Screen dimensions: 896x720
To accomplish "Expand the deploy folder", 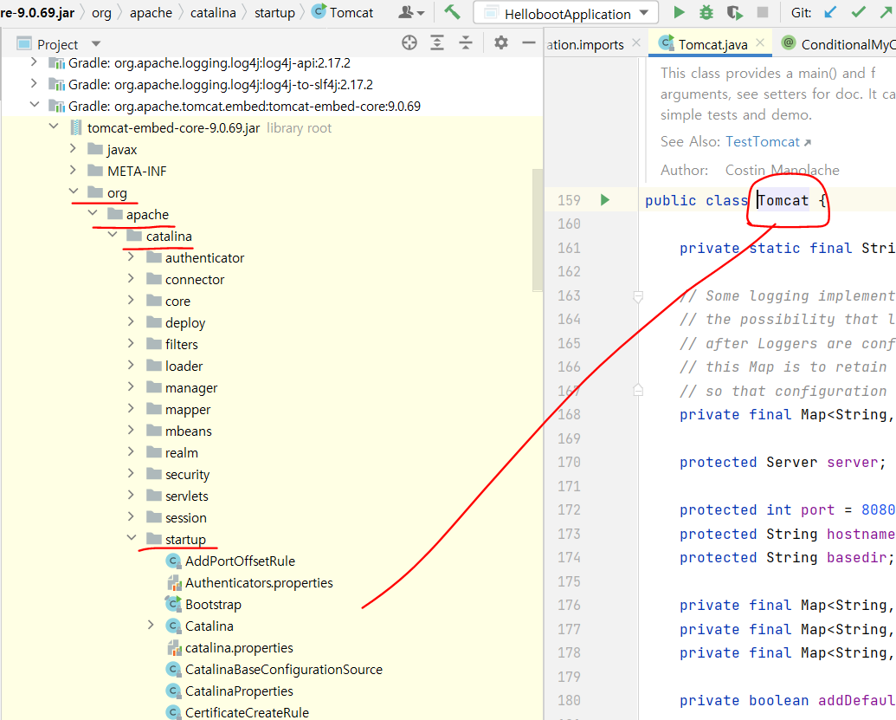I will point(131,322).
